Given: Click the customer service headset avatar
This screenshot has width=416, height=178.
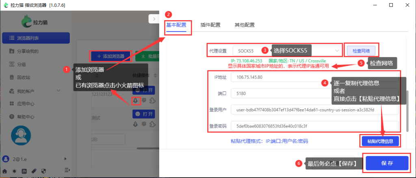Looking at the screenshot, I should tap(21, 136).
